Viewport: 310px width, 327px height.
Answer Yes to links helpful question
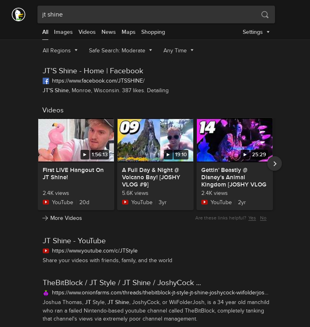click(x=252, y=218)
